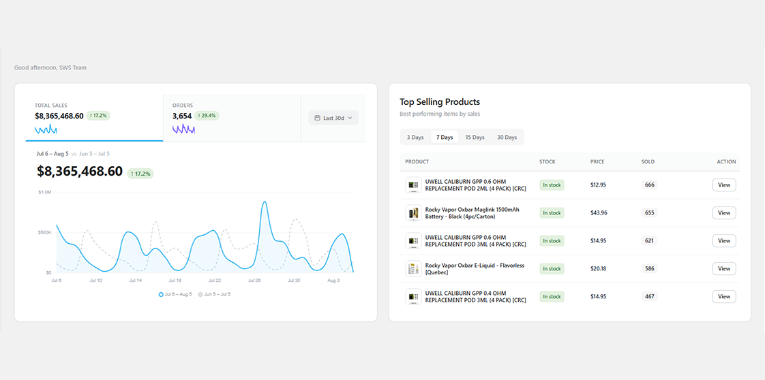The width and height of the screenshot is (765, 380).
Task: Switch top products to 7 Days
Action: tap(445, 138)
